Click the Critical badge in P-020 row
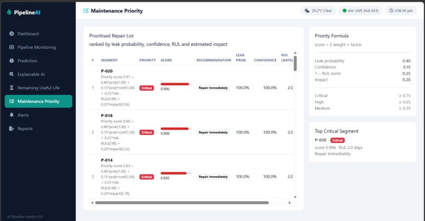This screenshot has width=425, height=221. click(x=147, y=88)
